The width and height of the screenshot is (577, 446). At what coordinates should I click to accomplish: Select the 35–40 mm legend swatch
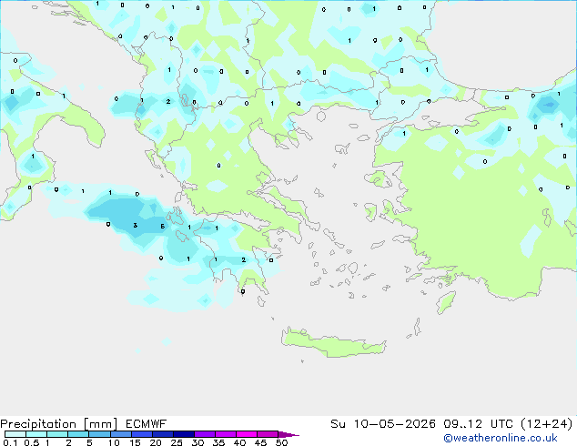pos(225,434)
